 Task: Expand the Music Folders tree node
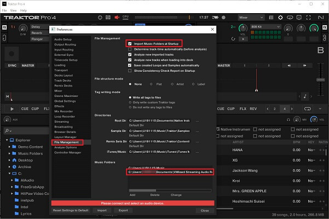point(9,153)
